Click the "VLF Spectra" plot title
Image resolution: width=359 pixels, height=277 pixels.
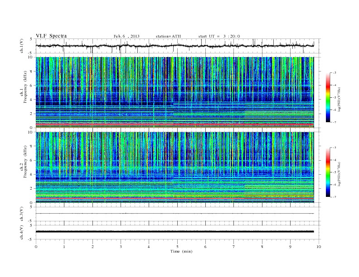(x=51, y=36)
